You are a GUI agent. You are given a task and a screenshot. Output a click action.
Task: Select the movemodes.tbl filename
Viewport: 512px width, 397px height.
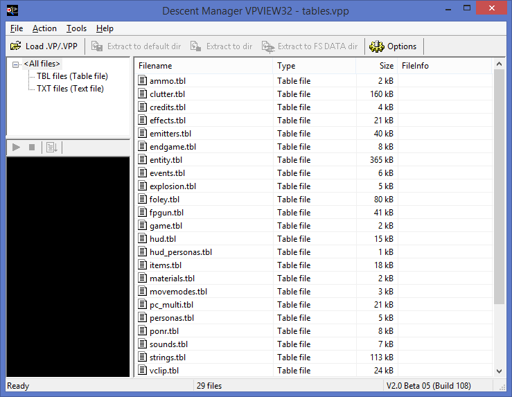click(179, 292)
